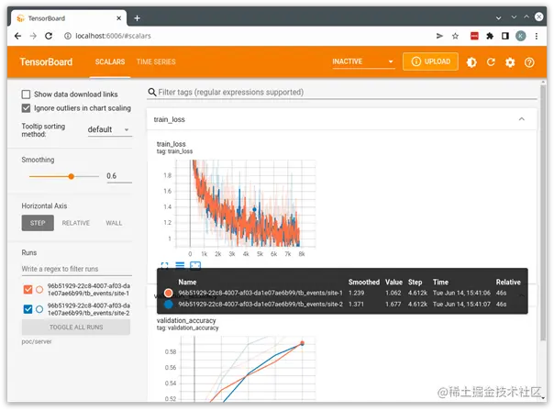This screenshot has width=554, height=411.
Task: Toggle the browser side panel icon
Action: 505,36
